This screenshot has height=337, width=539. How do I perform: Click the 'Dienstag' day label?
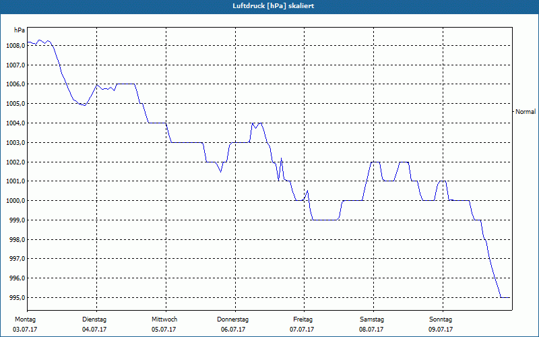coord(94,319)
